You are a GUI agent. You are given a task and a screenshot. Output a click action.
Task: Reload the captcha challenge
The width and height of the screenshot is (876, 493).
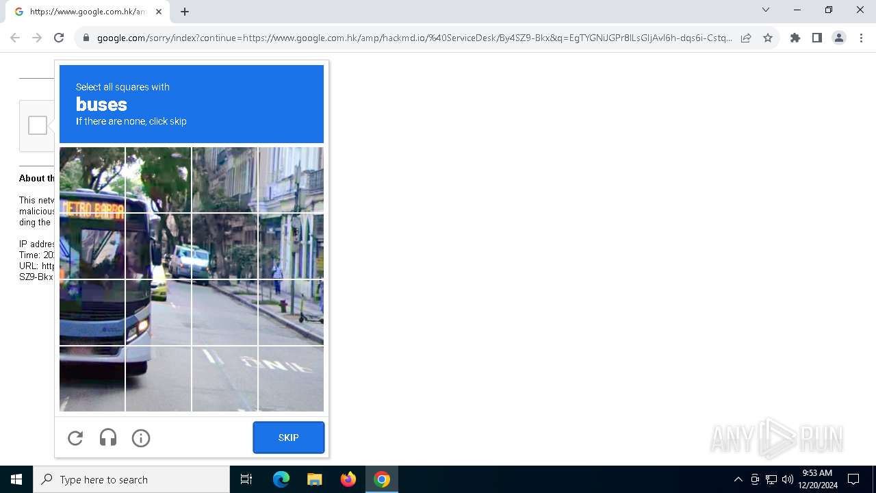pyautogui.click(x=75, y=438)
